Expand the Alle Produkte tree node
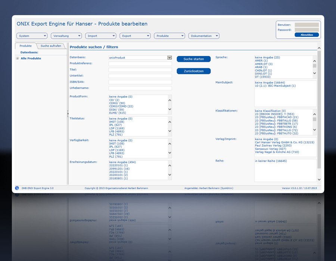The width and height of the screenshot is (336, 261). coord(17,58)
